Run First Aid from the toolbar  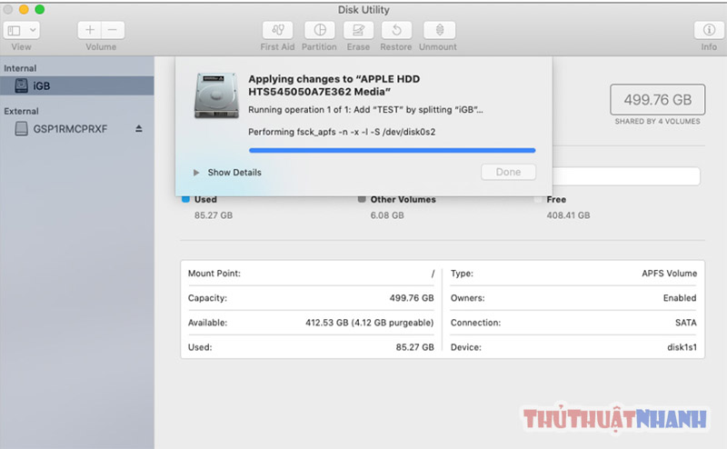(x=277, y=31)
